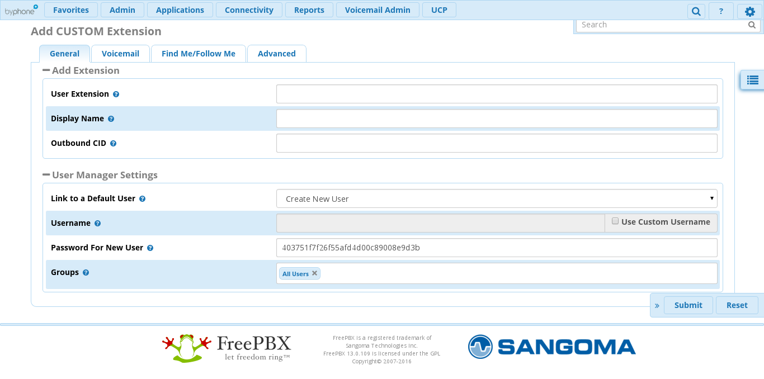Screen dimensions: 764x379
Task: Collapse the User Manager Settings section
Action: (46, 175)
